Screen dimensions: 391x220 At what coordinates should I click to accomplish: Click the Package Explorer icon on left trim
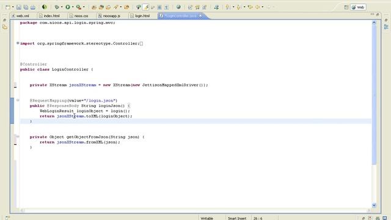5,27
